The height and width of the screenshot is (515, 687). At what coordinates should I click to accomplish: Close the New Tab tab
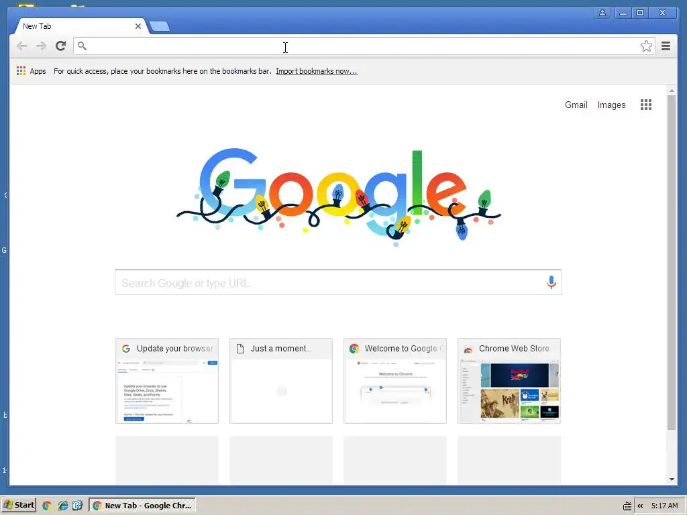[x=138, y=26]
